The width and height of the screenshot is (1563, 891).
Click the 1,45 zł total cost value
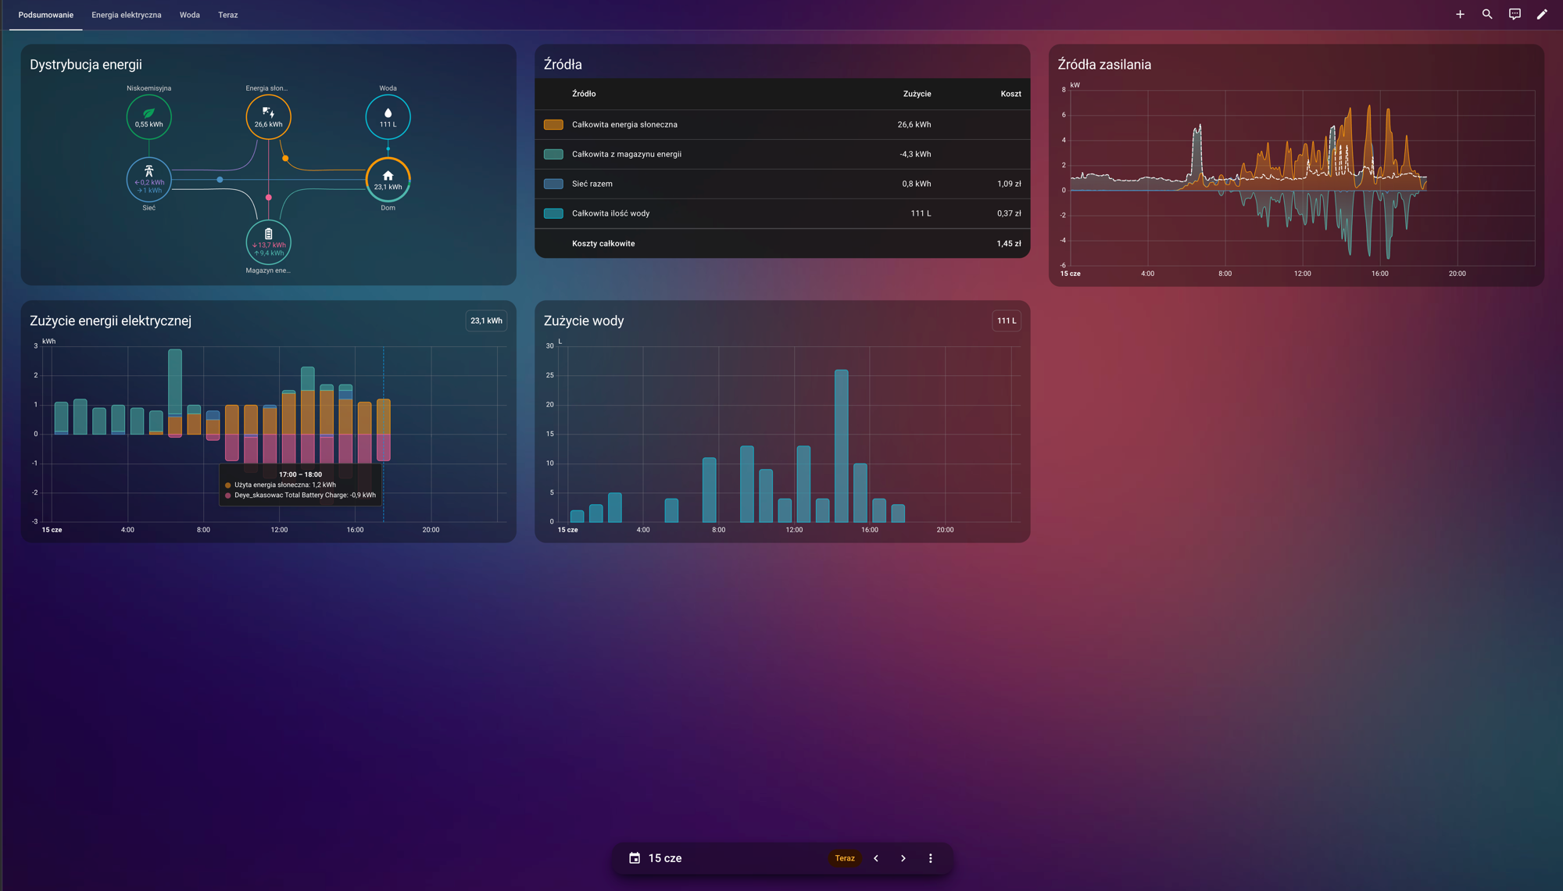[1009, 244]
